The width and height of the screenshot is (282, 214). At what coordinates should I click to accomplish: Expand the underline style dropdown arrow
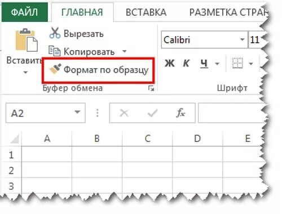(x=217, y=64)
